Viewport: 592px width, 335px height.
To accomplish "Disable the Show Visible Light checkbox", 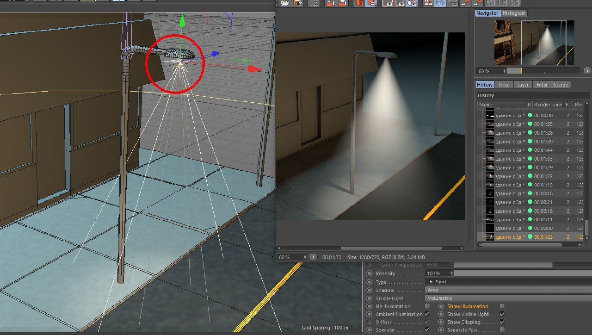I will click(502, 314).
